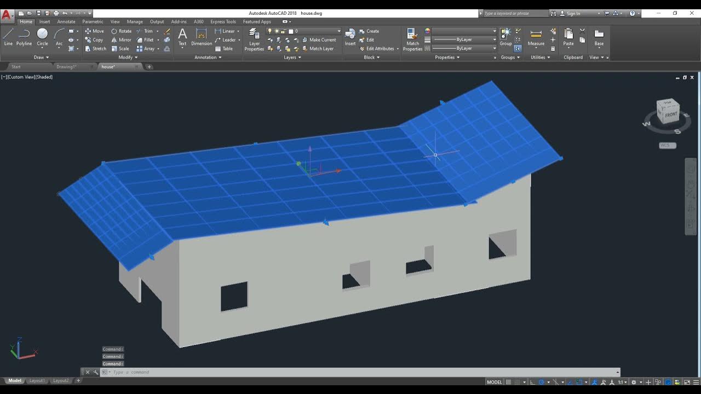Click the Plot (print) icon in quick access toolbar
This screenshot has height=394, width=701.
pos(56,13)
